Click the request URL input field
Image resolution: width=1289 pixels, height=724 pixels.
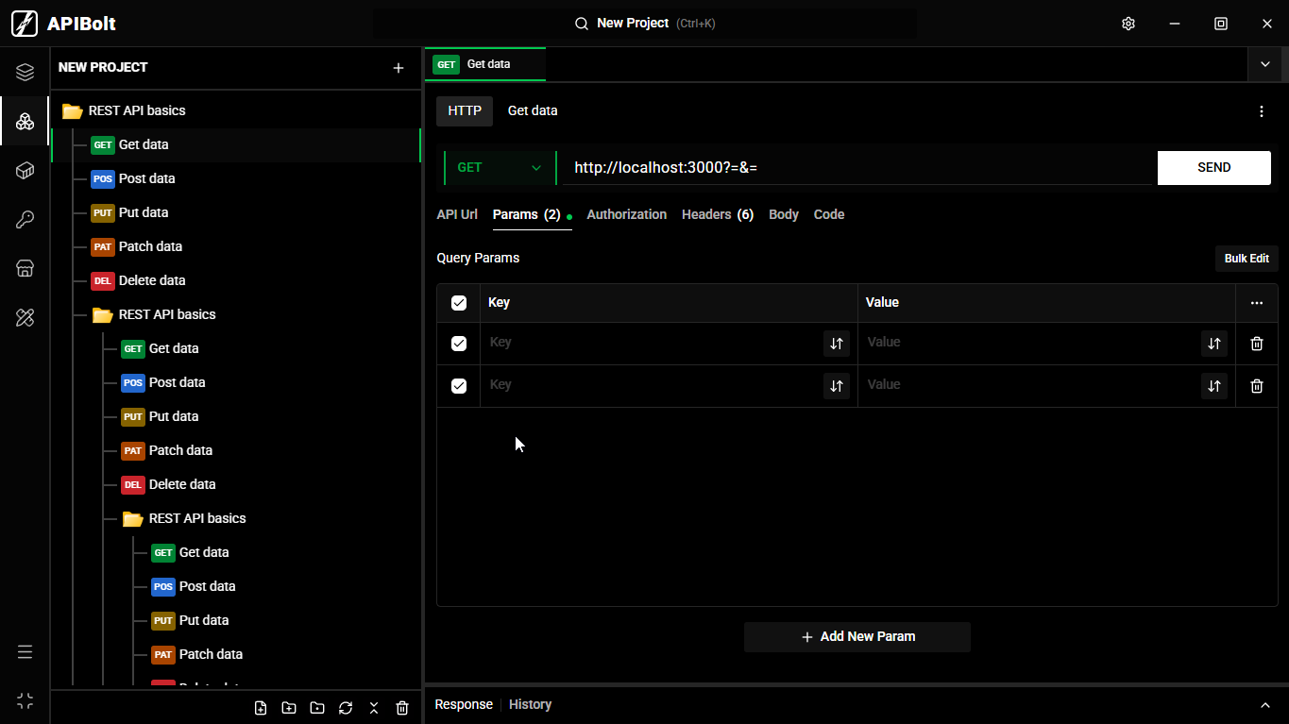pyautogui.click(x=857, y=168)
